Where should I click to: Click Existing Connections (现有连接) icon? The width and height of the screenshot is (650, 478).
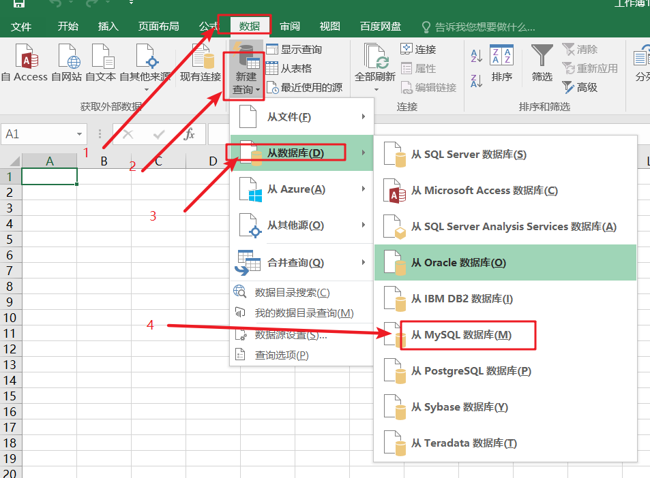click(x=203, y=56)
